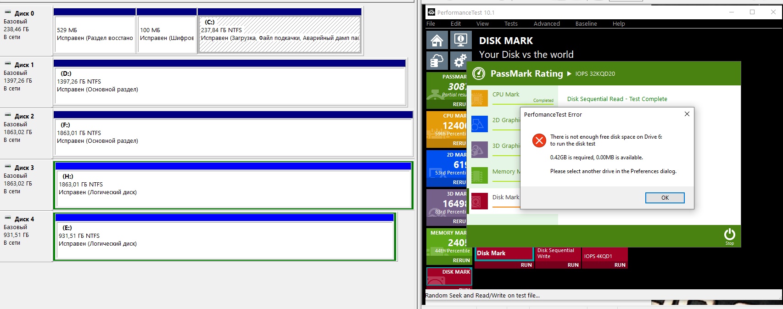
Task: Rerun the PassMark rating test
Action: tap(459, 104)
